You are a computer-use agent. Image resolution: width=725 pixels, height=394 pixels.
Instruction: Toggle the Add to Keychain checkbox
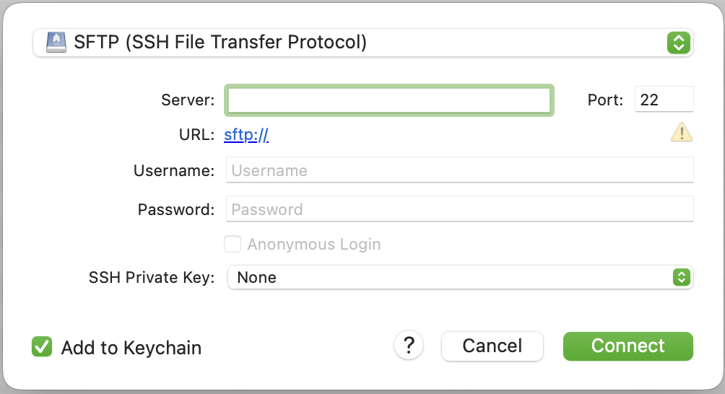(42, 347)
